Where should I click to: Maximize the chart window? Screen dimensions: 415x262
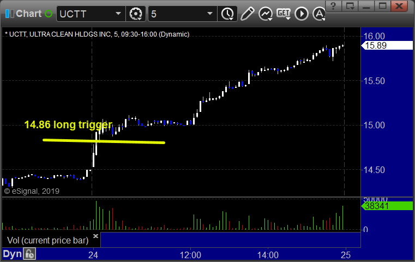click(382, 6)
